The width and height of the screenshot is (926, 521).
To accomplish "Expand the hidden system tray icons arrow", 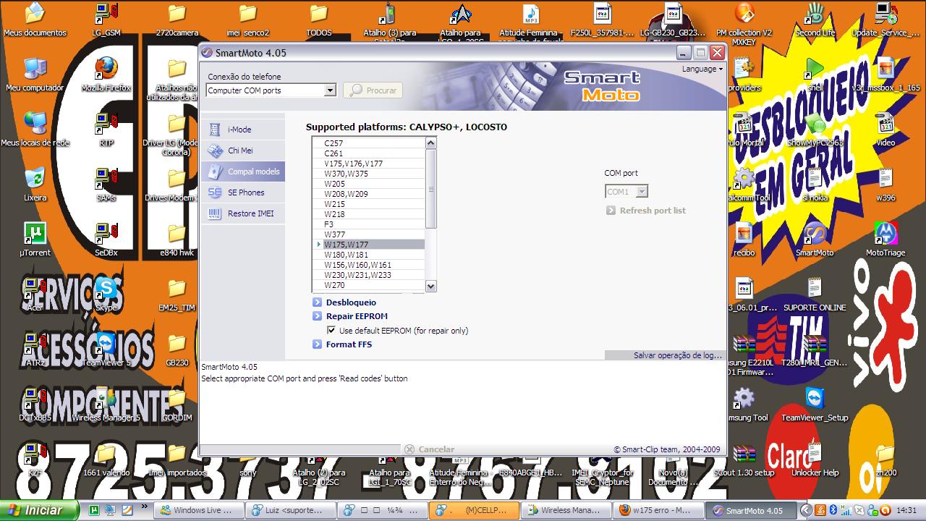I will 806,510.
